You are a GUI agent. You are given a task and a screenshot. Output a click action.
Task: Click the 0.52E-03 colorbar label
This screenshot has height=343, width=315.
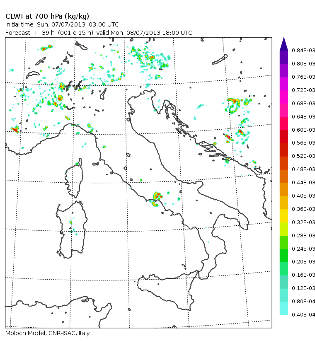coord(303,156)
